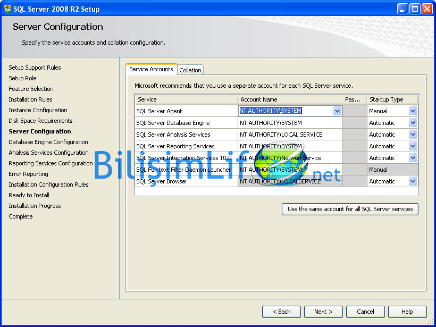Click the Account Name column header
The image size is (436, 327).
pos(290,99)
